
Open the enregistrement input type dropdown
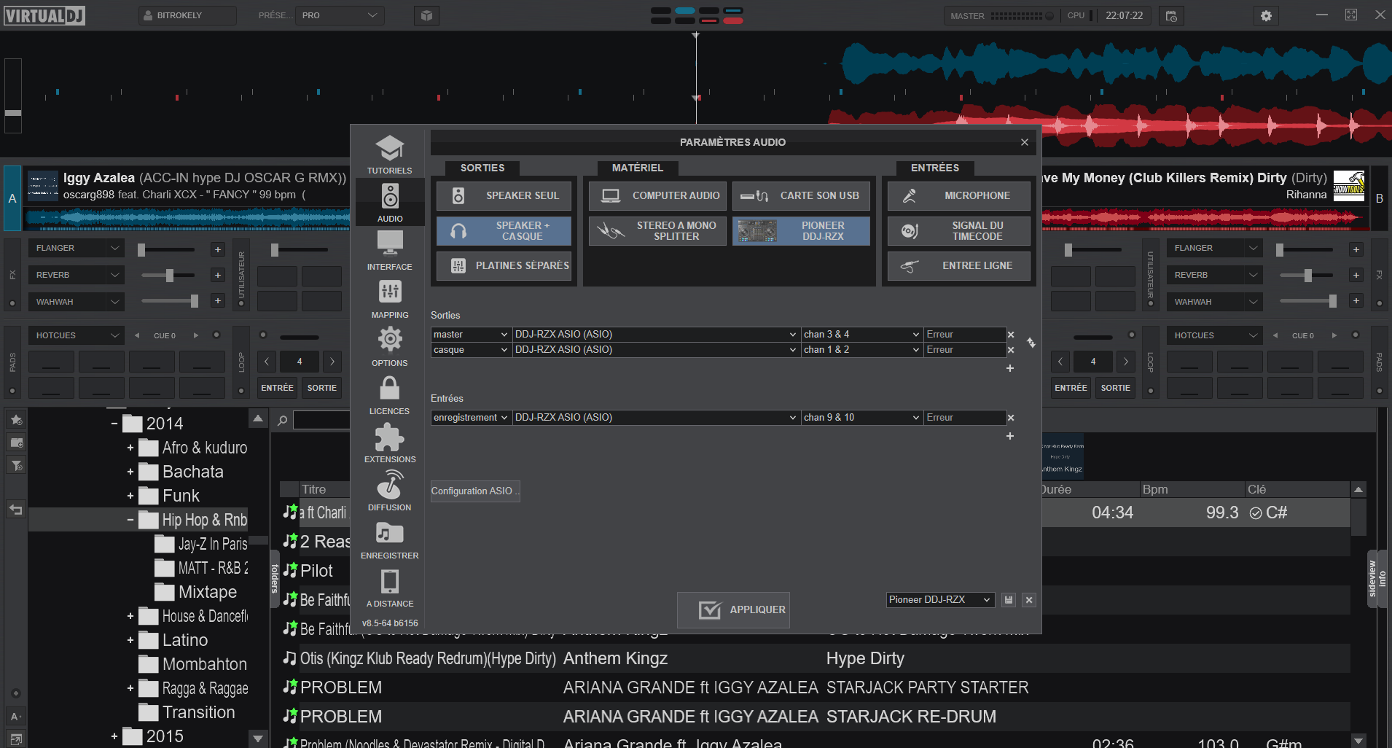[x=471, y=418]
